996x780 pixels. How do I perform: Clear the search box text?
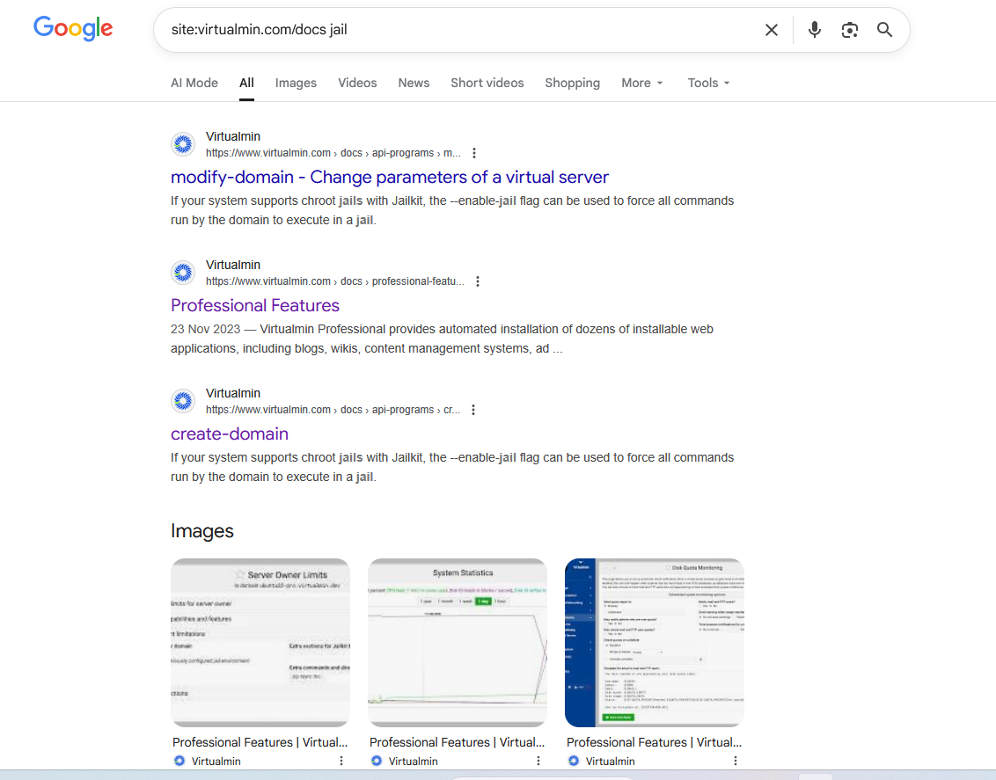(772, 30)
